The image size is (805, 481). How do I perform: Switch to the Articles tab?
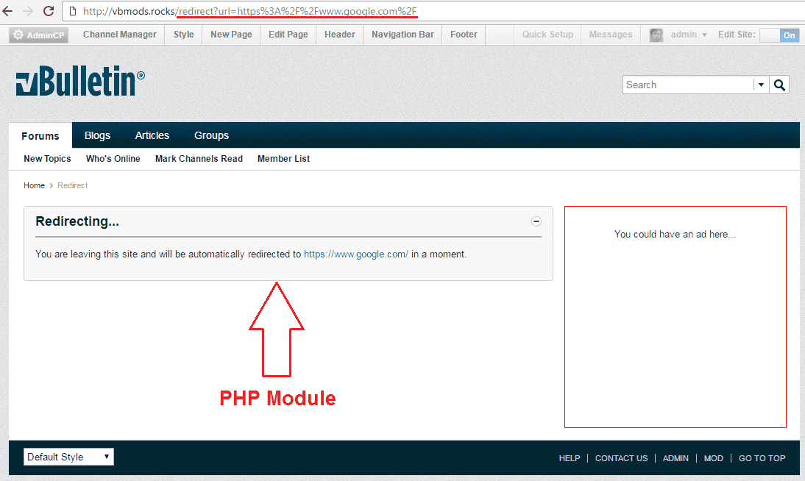tap(152, 135)
